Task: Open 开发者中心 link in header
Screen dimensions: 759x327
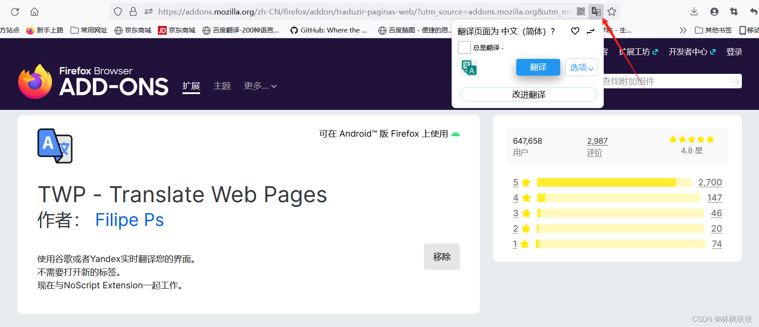Action: click(x=692, y=52)
